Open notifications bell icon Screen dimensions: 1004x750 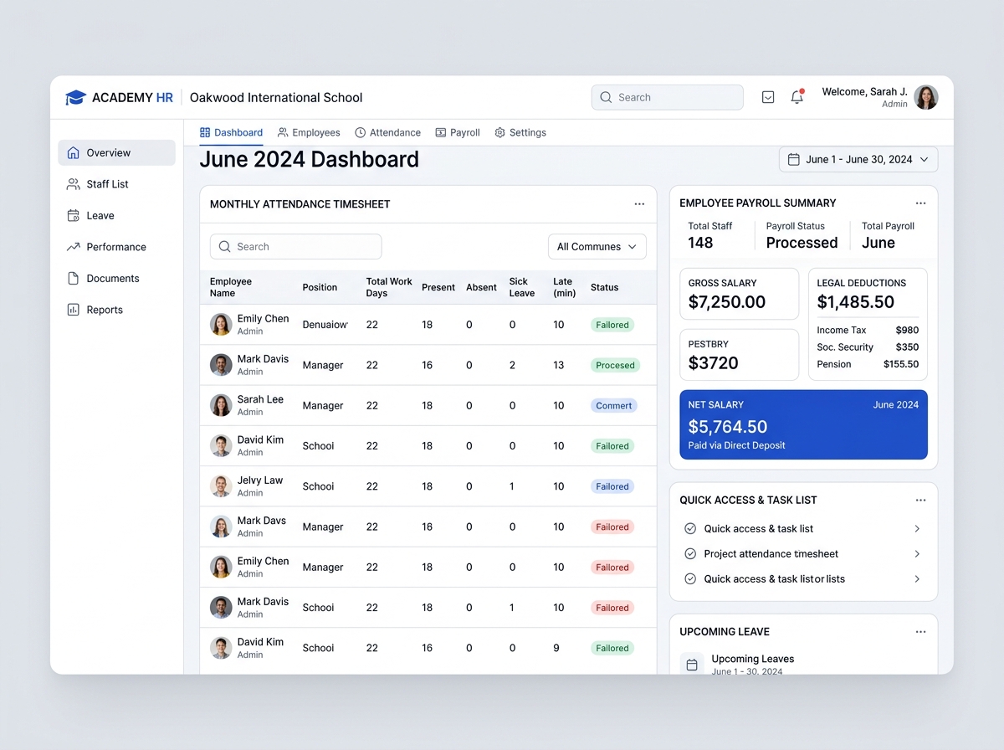coord(797,97)
